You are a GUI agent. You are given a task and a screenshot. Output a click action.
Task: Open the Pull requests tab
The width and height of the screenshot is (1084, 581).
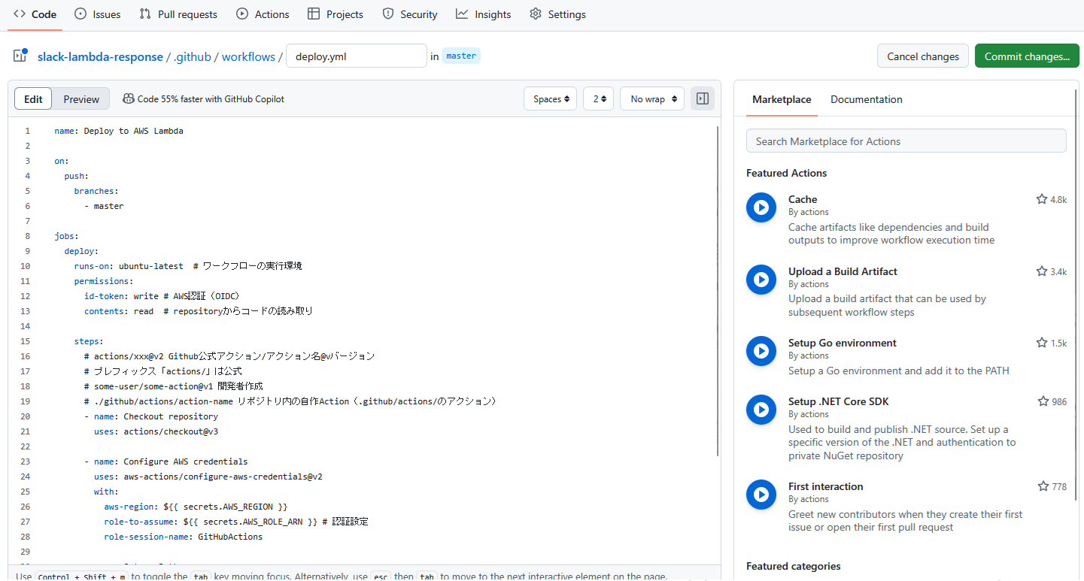tap(178, 14)
